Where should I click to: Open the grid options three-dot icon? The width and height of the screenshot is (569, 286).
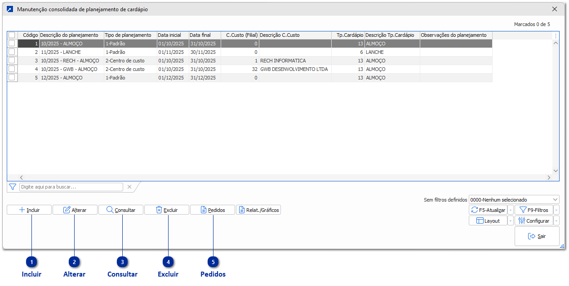[556, 36]
